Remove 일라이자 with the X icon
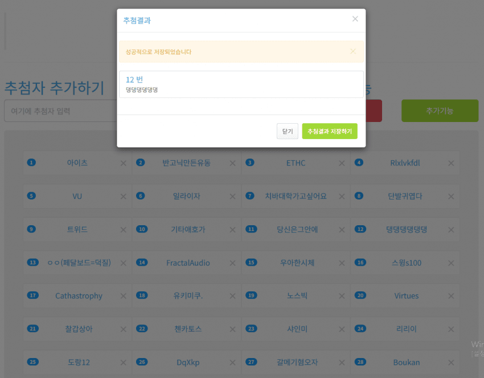Image resolution: width=484 pixels, height=378 pixels. click(x=232, y=196)
